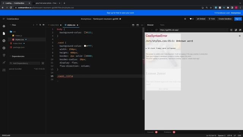
Task: Click the upload files icon in Files header
Action: click(x=37, y=25)
